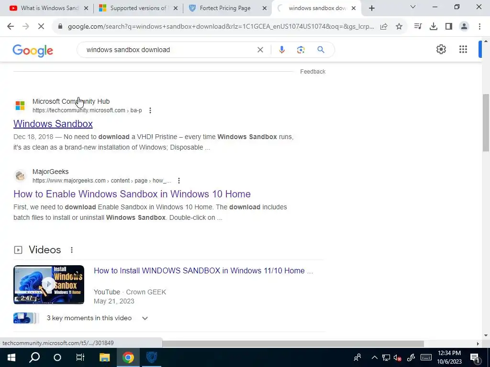Open Google quick settings gear
The width and height of the screenshot is (490, 367).
441,49
